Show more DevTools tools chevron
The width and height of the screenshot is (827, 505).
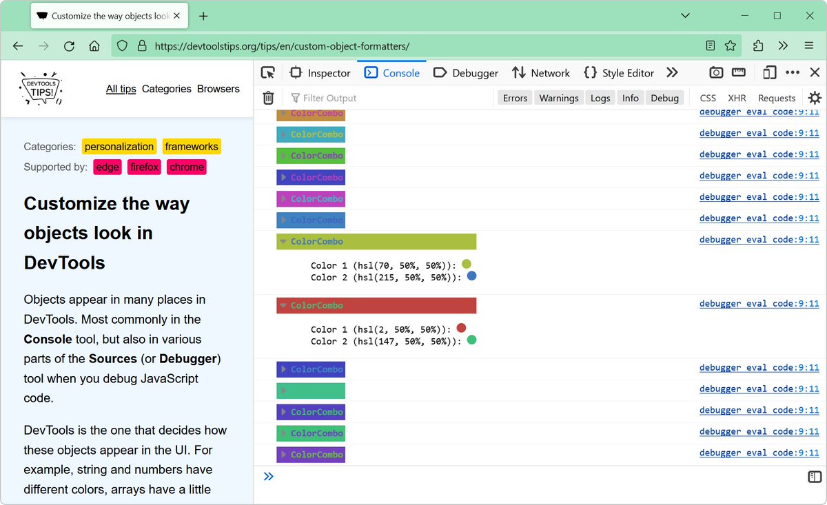point(673,72)
